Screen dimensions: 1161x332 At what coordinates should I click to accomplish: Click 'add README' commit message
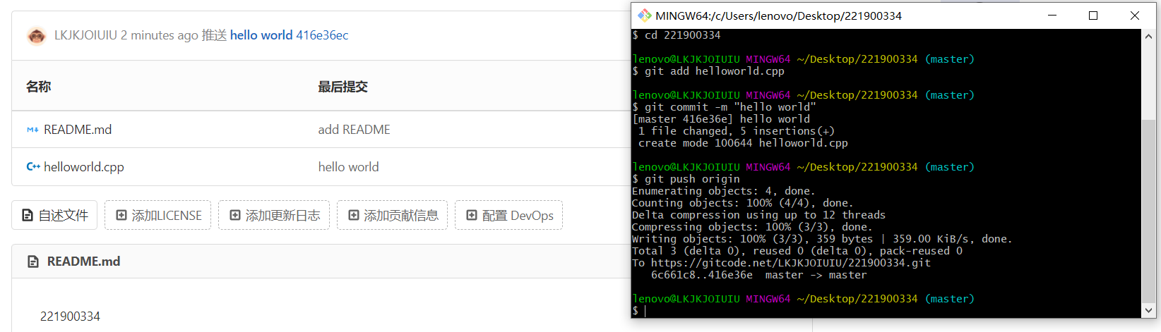click(355, 130)
